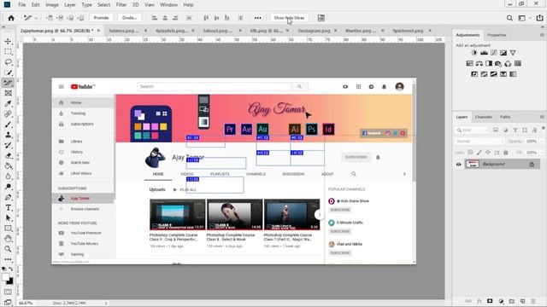Viewport: 547px width, 307px height.
Task: Select the Eraser tool
Action: 8,155
